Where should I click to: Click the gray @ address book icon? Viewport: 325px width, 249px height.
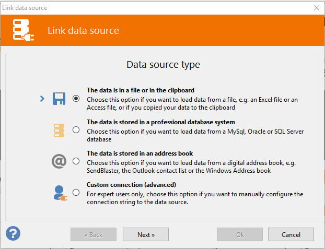pos(59,161)
